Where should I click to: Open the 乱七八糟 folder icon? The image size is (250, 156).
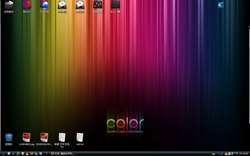click(115, 5)
